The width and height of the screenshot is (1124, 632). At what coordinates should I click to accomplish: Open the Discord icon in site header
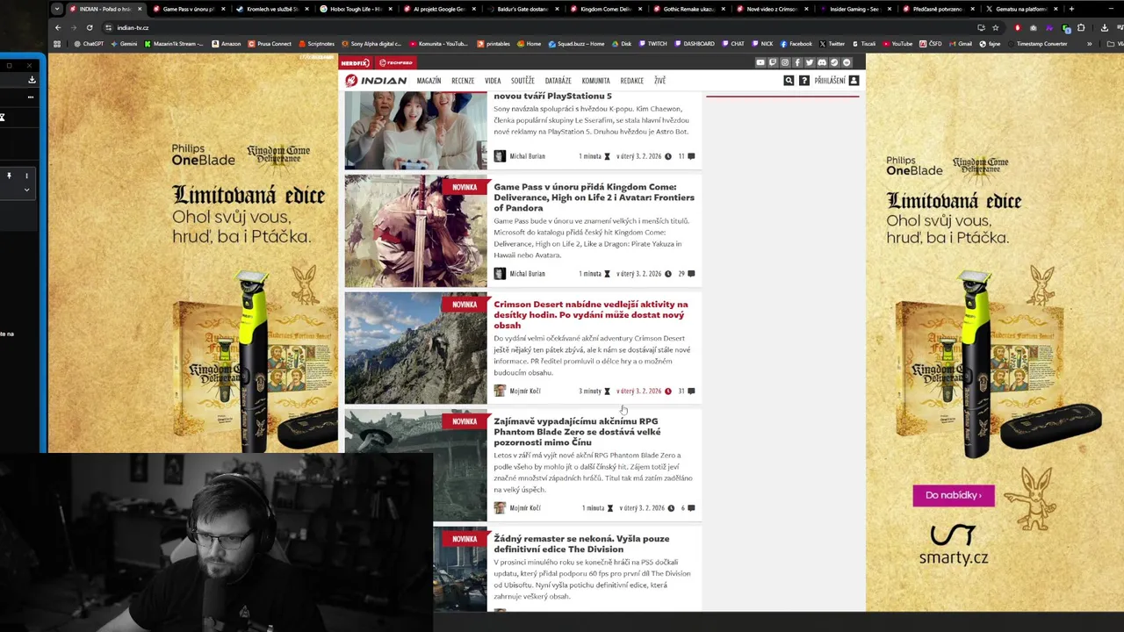[822, 62]
